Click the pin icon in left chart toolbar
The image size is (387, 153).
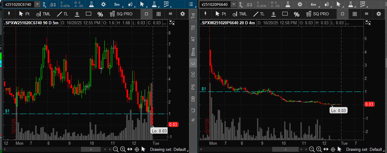click(x=9, y=14)
